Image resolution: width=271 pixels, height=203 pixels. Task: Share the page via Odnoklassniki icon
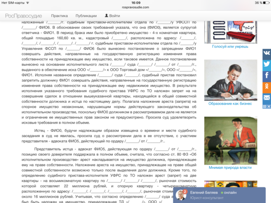(x=266, y=87)
